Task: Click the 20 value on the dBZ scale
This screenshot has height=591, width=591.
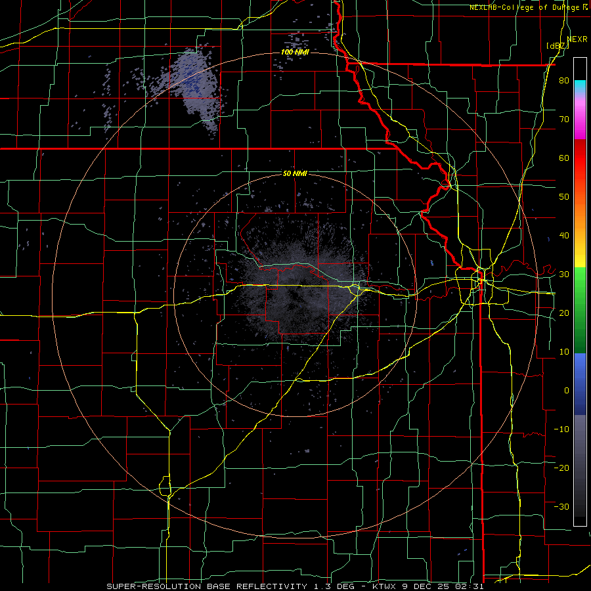Action: click(564, 313)
